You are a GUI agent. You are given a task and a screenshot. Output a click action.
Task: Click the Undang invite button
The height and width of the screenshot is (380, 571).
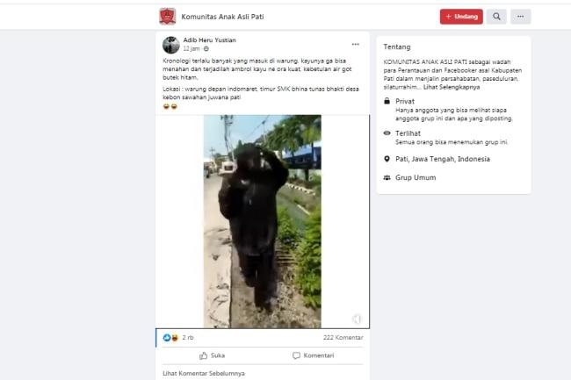point(461,17)
